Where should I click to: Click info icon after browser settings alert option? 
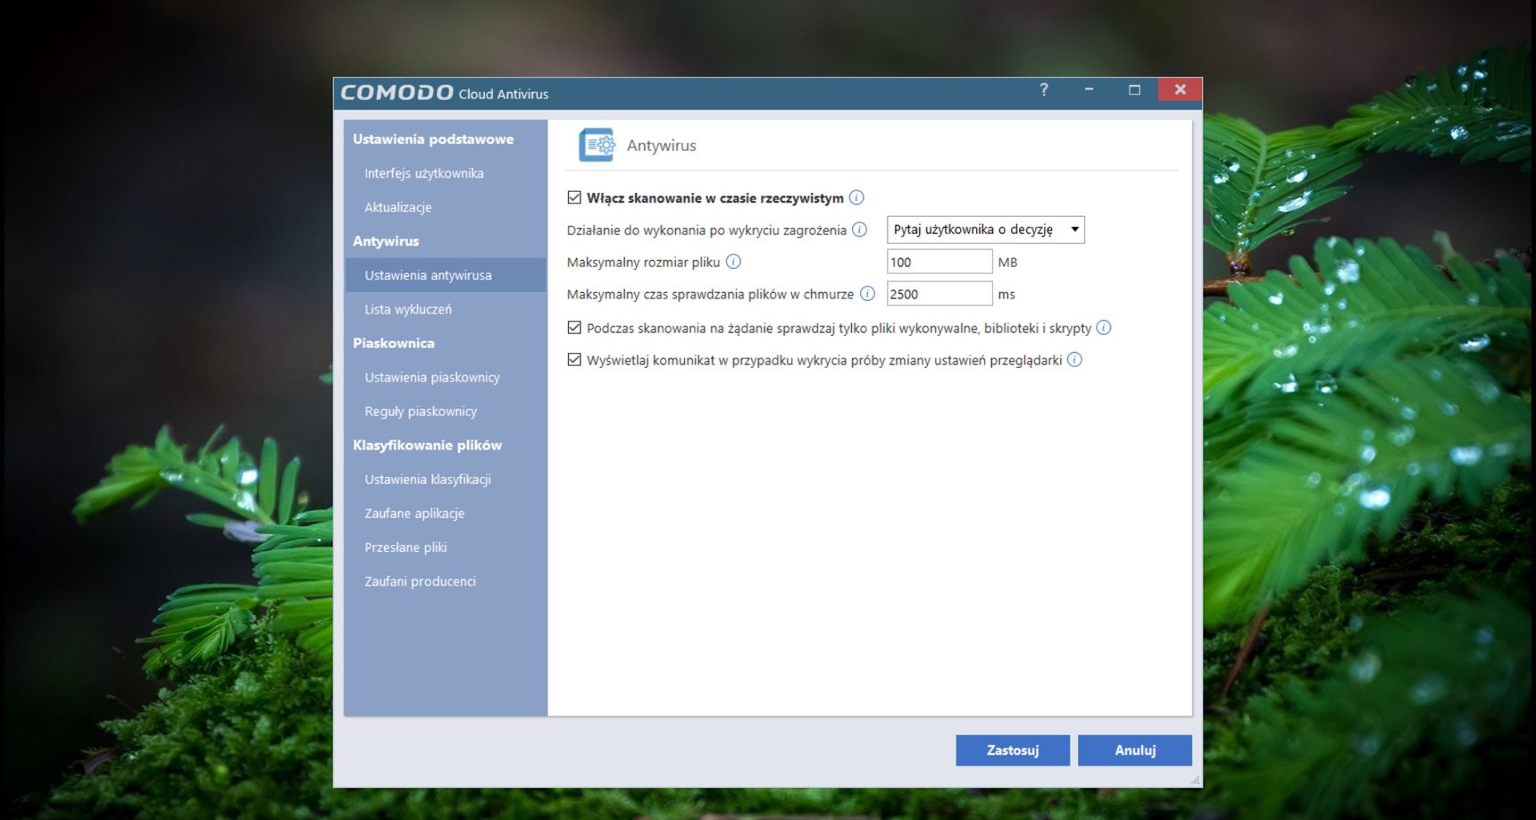(x=1074, y=360)
